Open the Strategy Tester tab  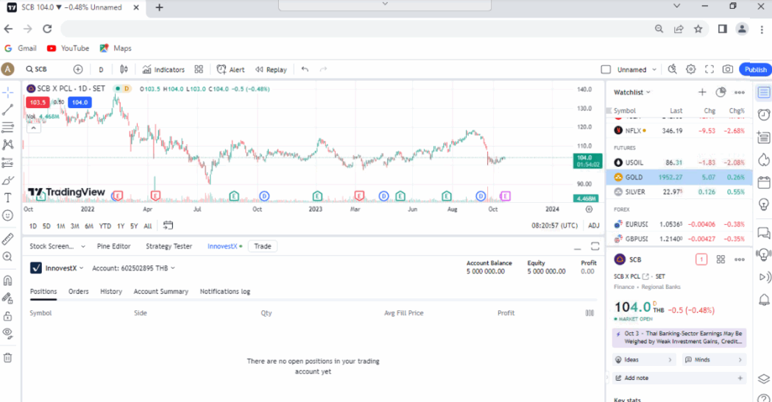pos(169,246)
